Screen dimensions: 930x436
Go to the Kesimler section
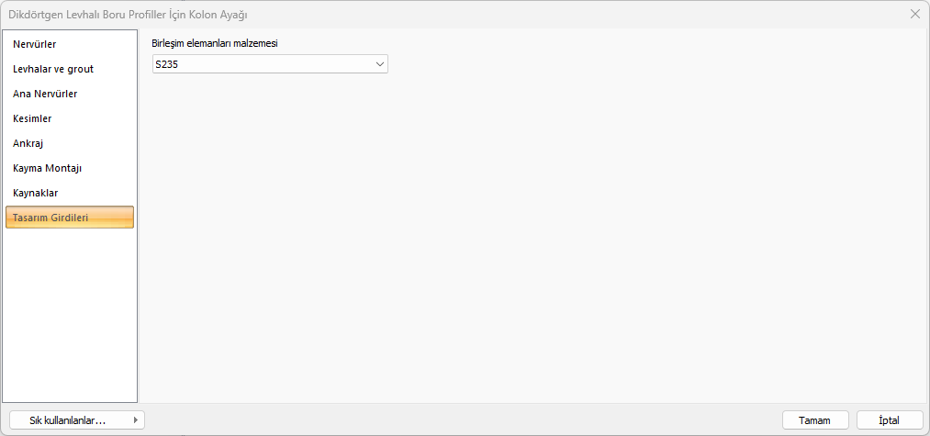(32, 118)
